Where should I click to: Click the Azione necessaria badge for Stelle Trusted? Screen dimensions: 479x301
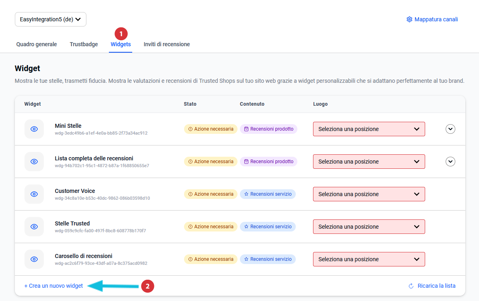point(211,227)
